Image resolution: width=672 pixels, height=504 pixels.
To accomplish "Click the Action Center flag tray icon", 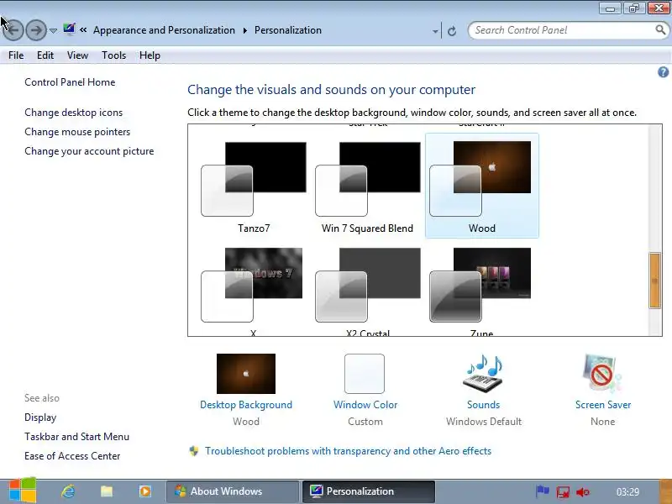I will (x=543, y=491).
